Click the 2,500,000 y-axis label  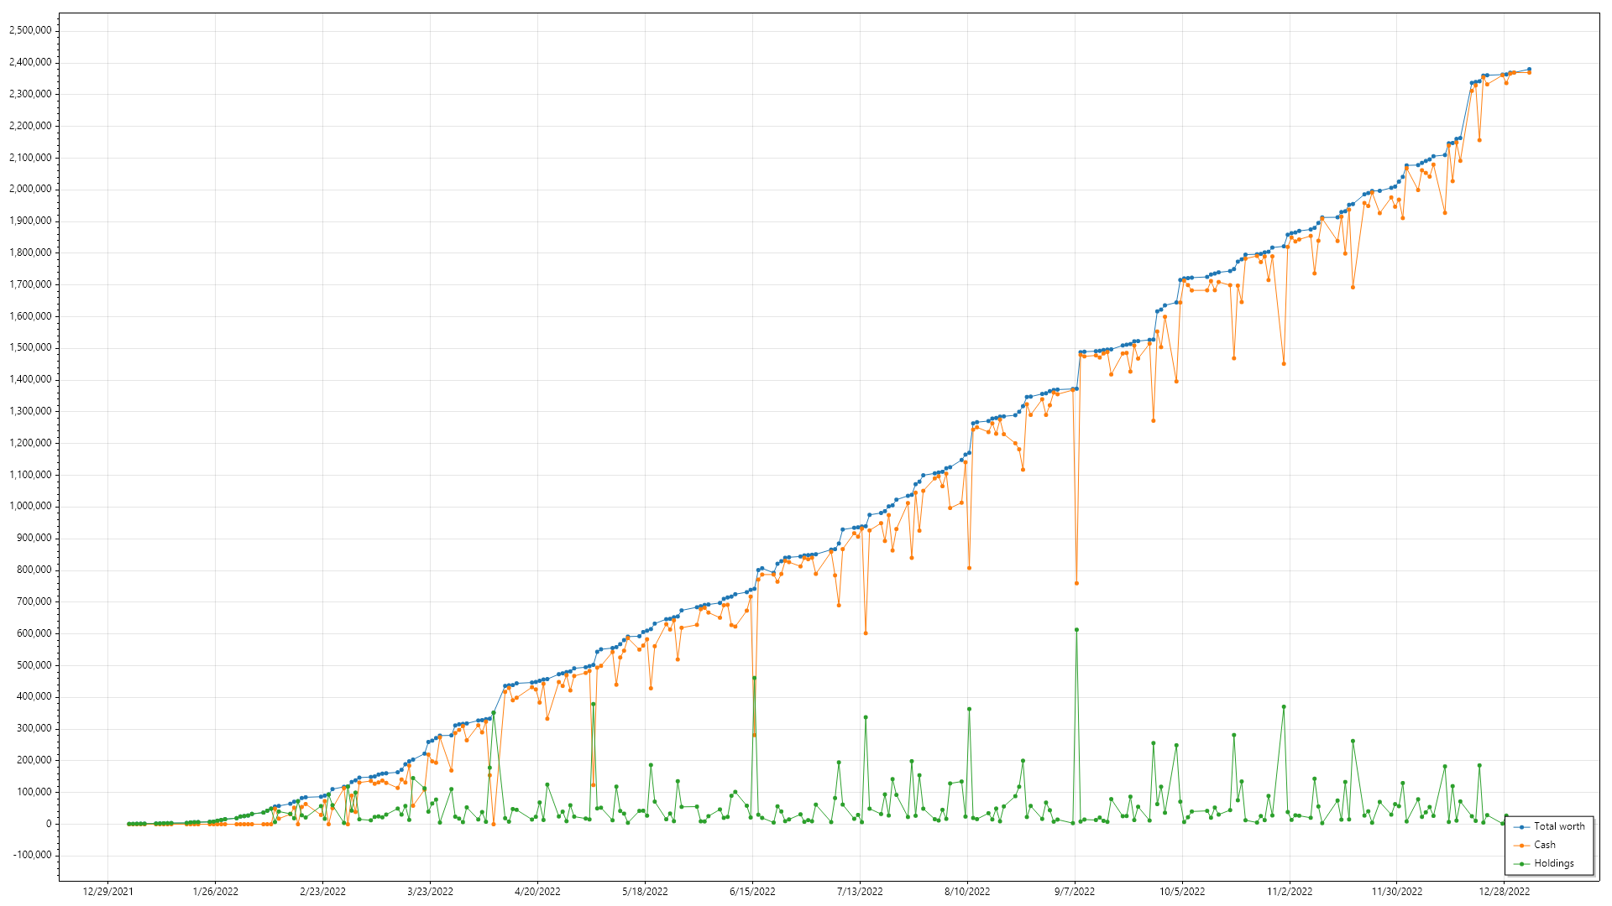(29, 30)
